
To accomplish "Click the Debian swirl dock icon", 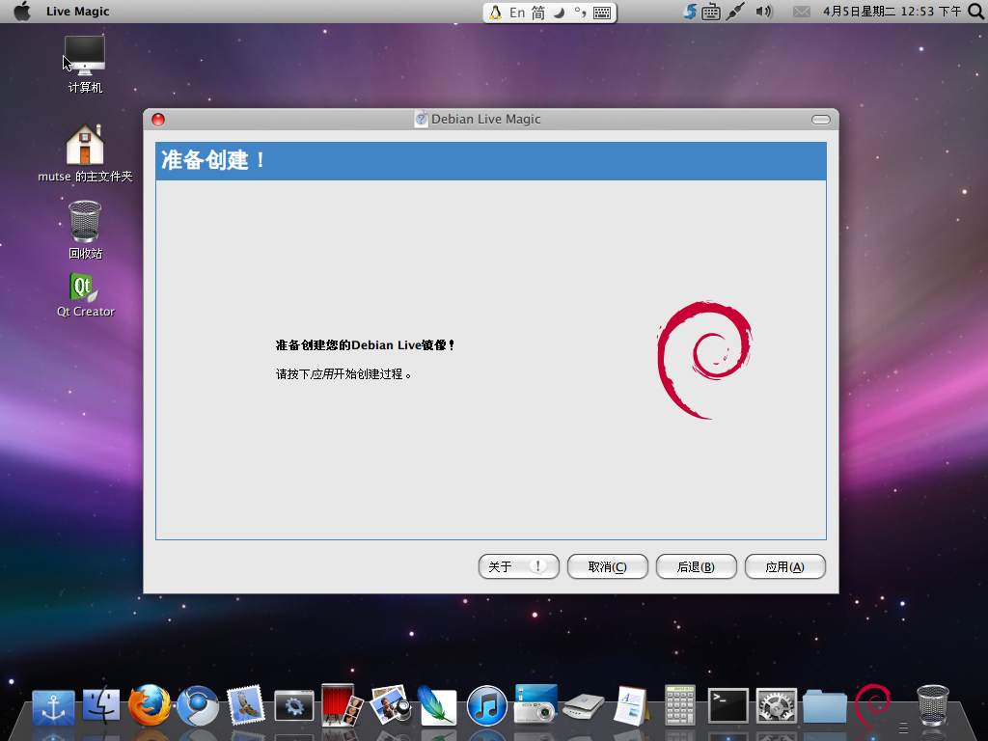I will click(872, 705).
